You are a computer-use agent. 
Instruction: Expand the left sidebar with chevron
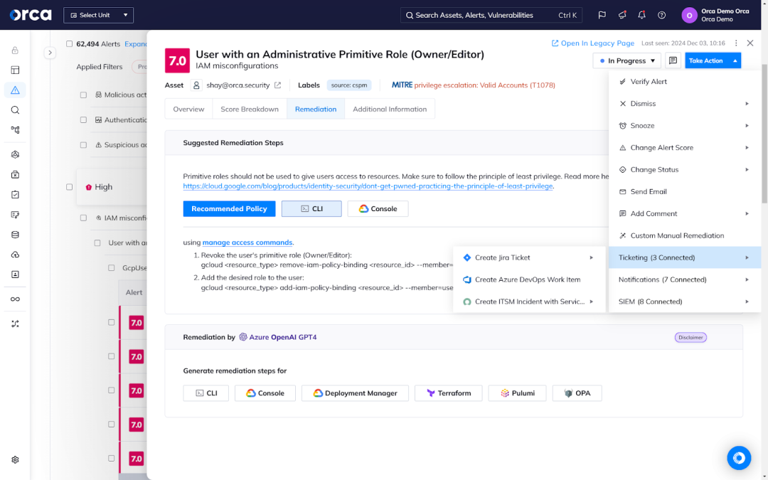tap(50, 53)
